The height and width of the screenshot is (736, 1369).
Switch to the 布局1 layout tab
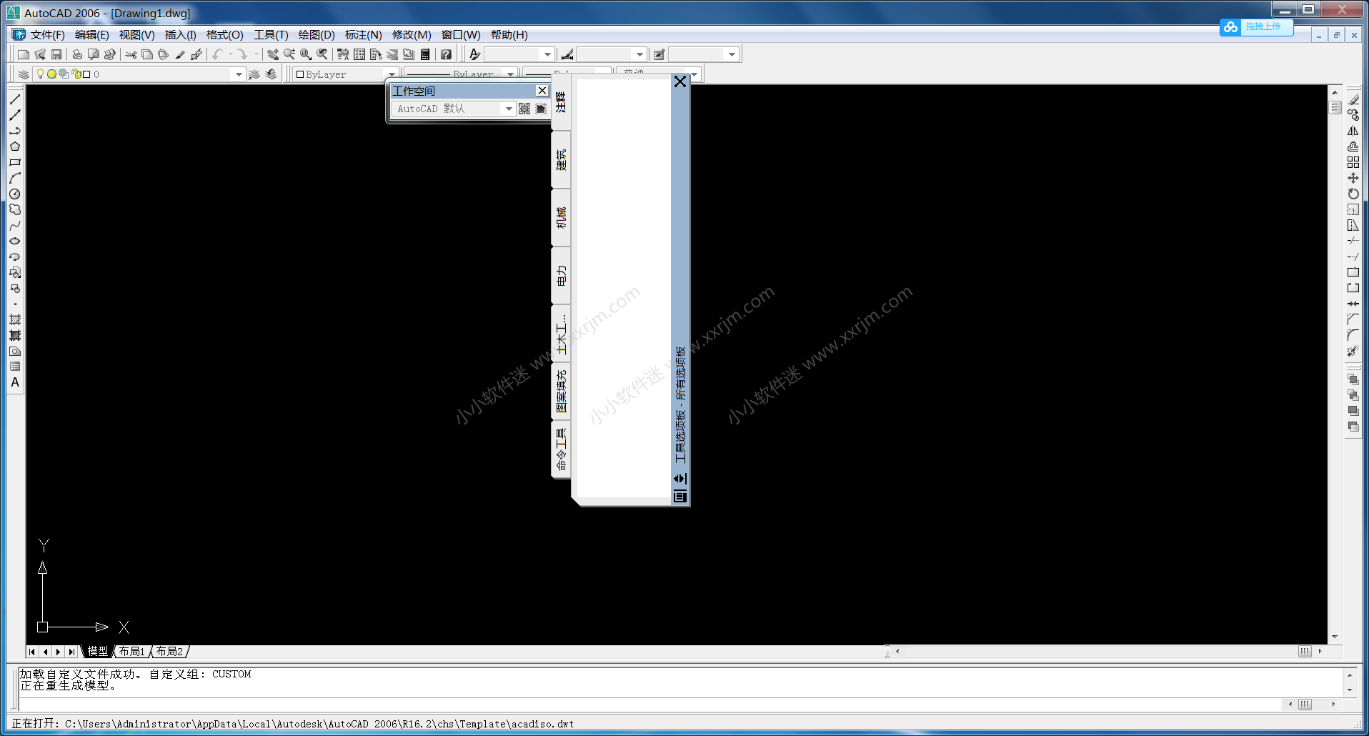pos(132,652)
